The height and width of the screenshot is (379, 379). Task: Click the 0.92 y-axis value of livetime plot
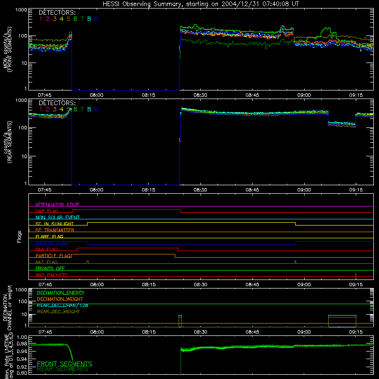coord(22,367)
